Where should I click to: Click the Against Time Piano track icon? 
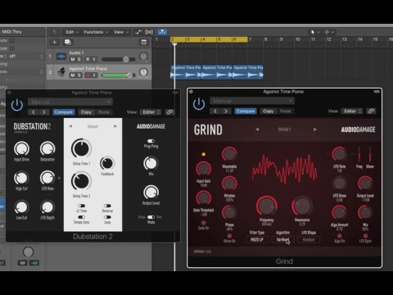click(61, 72)
